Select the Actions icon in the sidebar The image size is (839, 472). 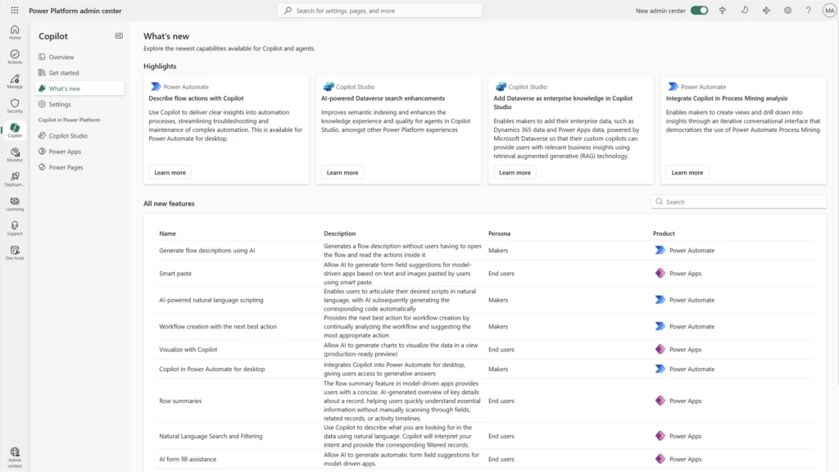[15, 54]
